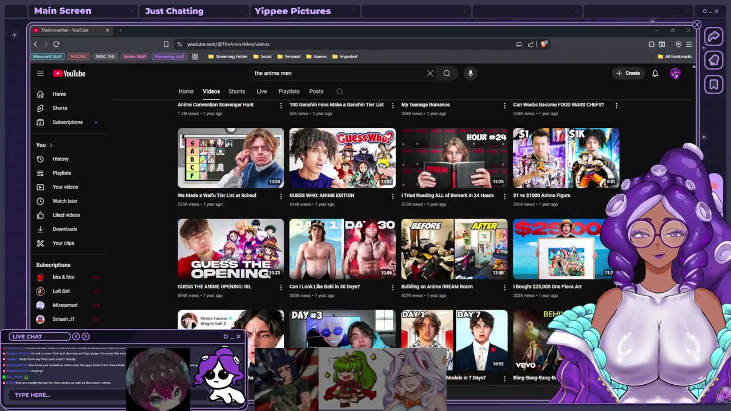Viewport: 731px width, 411px height.
Task: Go to next live chat page arrow
Action: pos(86,336)
